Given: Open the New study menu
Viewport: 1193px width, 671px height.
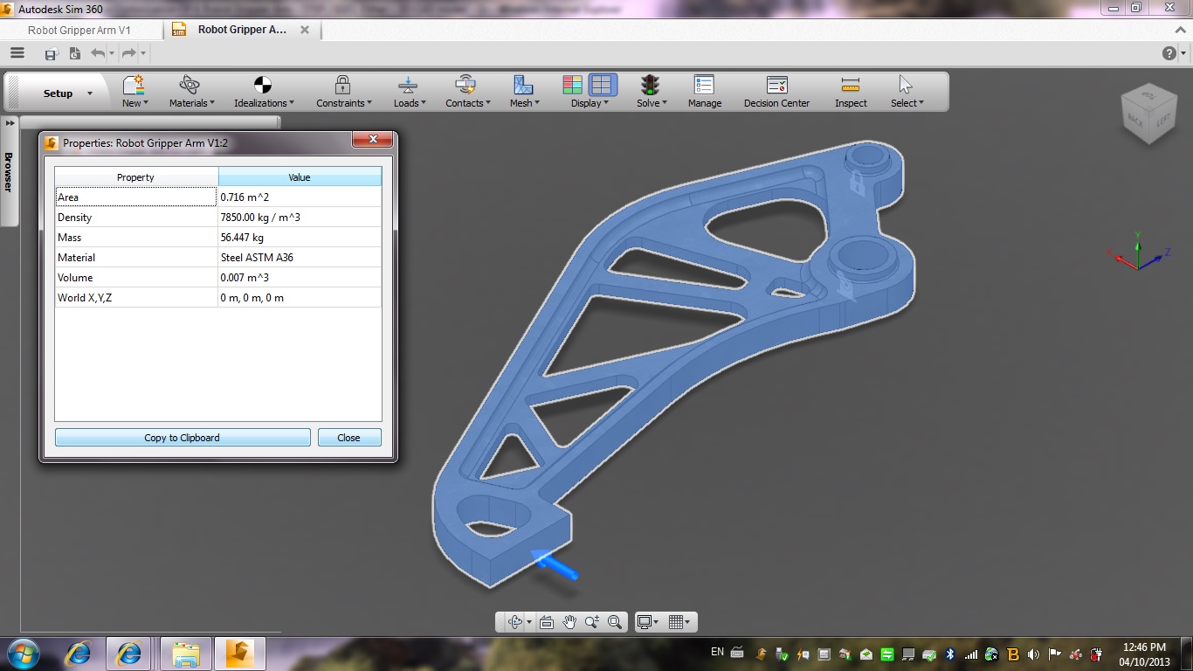Looking at the screenshot, I should (x=134, y=92).
